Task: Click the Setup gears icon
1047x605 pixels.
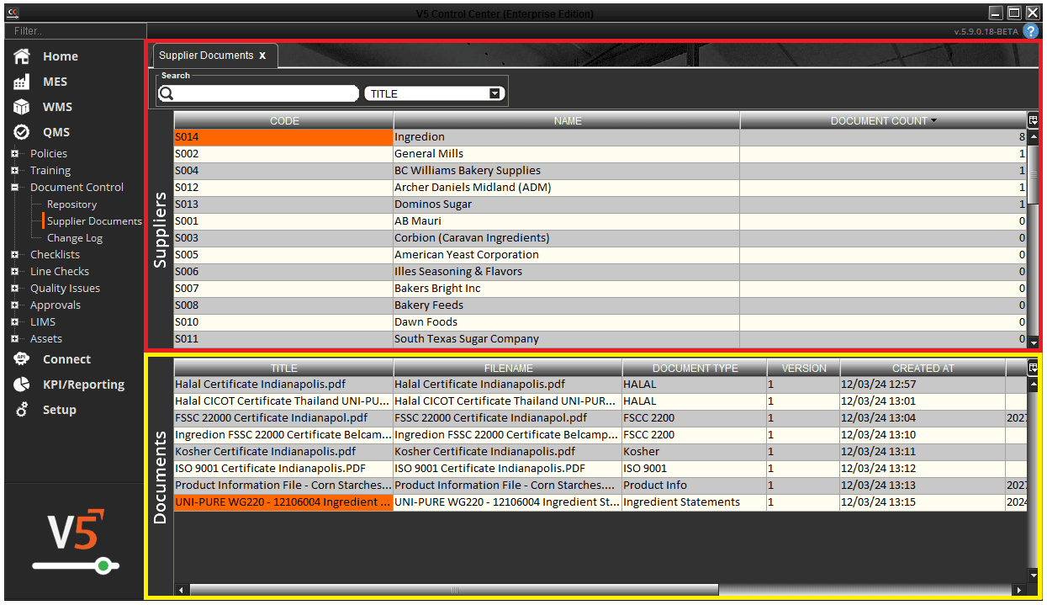Action: click(22, 410)
